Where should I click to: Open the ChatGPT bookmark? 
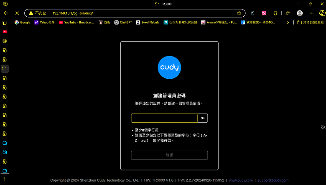123,22
